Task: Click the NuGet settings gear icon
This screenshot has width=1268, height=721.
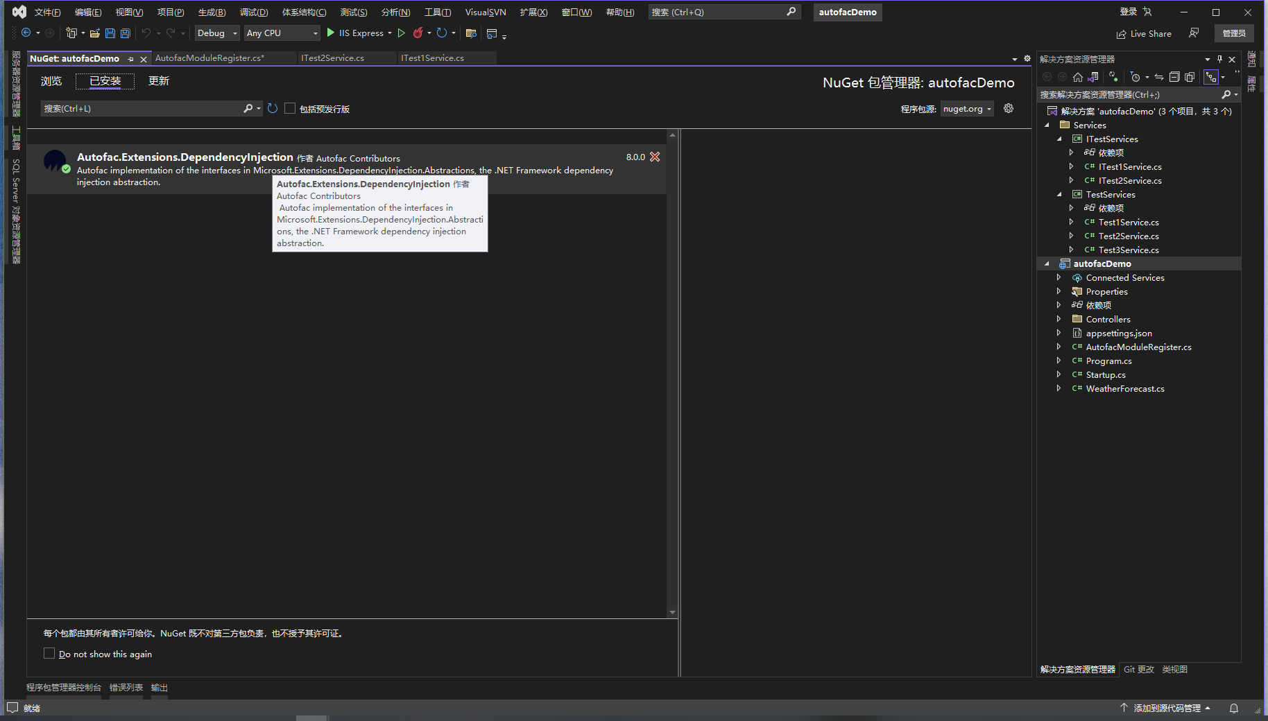Action: [x=1009, y=108]
